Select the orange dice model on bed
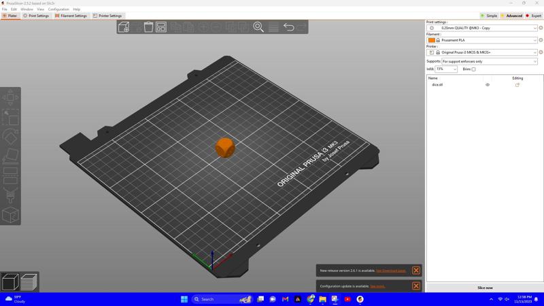Viewport: 544px width, 306px height. pos(225,148)
